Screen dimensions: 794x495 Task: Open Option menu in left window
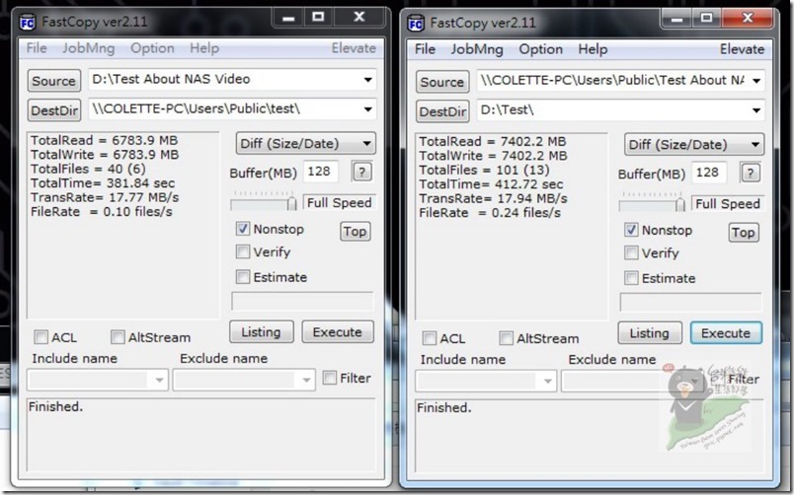[x=152, y=48]
